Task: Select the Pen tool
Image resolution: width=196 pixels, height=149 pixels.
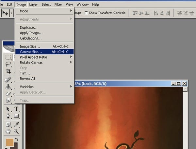Action: point(8,116)
